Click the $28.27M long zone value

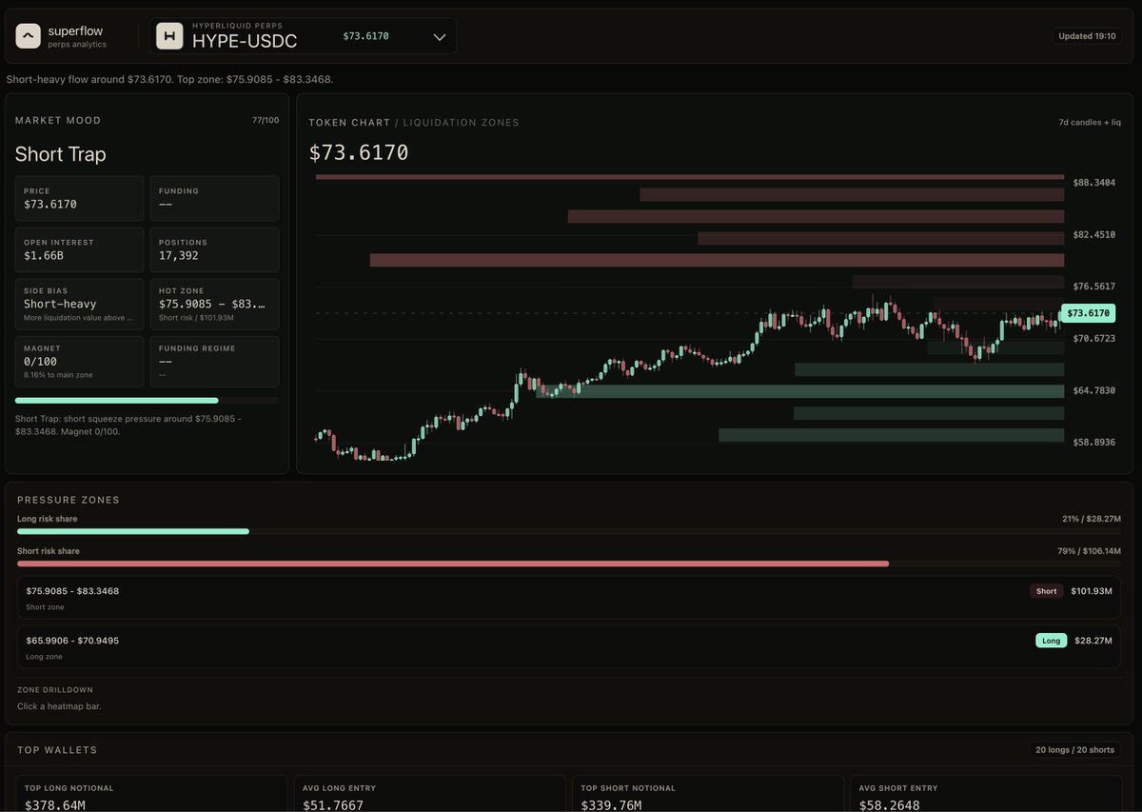(1094, 641)
